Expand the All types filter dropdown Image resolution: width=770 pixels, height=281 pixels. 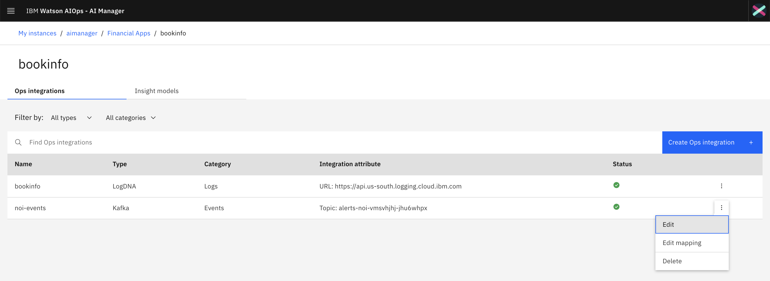pyautogui.click(x=71, y=118)
